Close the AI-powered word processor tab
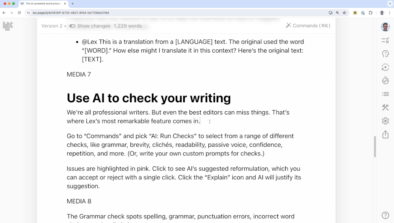This screenshot has height=223, width=394. [x=65, y=4]
